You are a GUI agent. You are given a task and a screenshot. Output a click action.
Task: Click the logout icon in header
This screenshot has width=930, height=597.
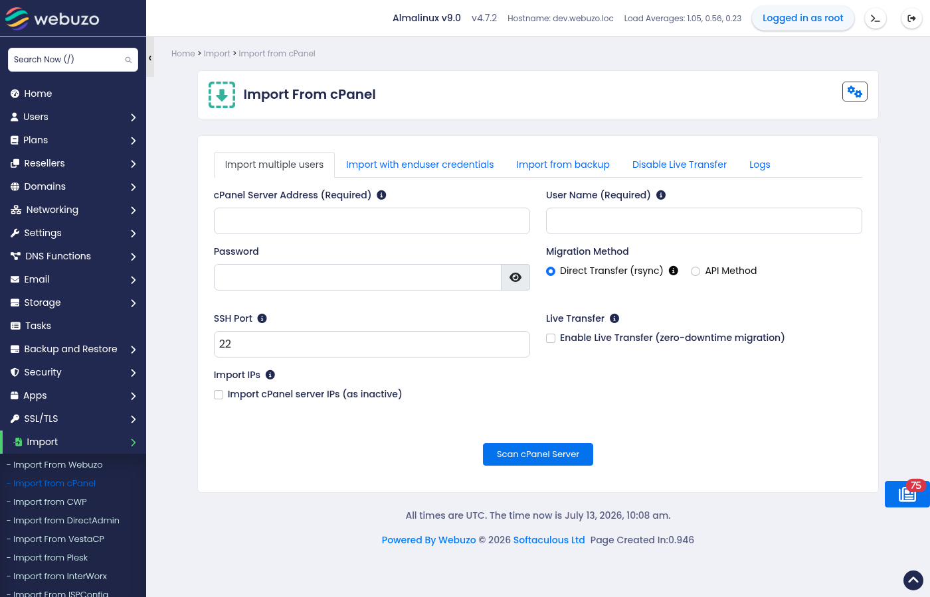coord(911,19)
